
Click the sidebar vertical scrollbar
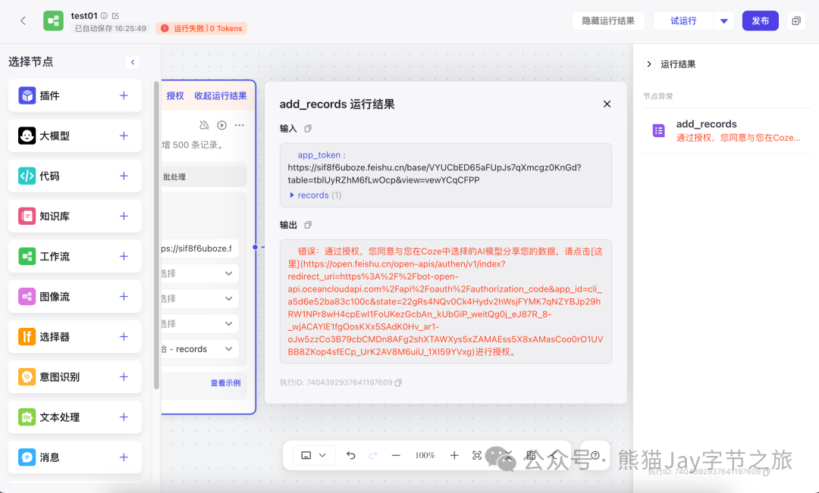[x=156, y=235]
